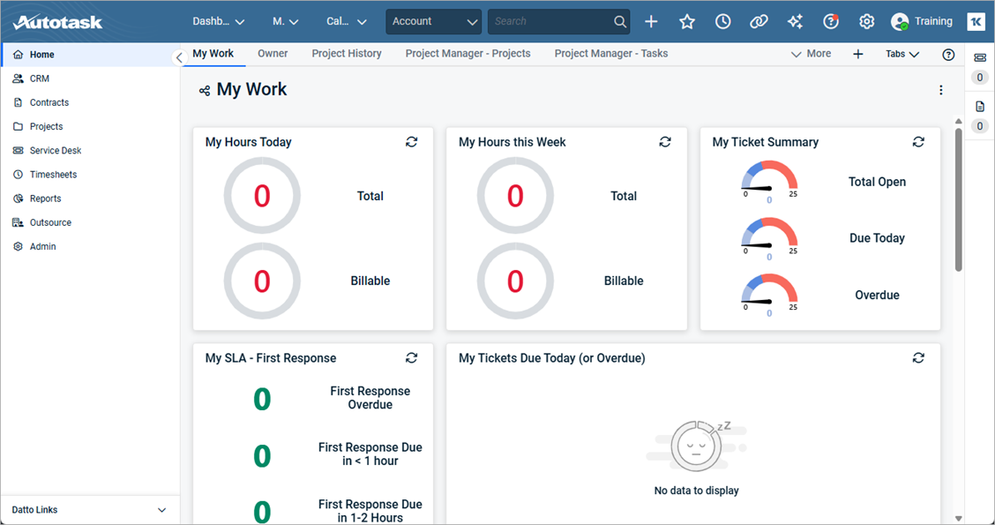
Task: Open the My Work dashboard options menu
Action: pos(940,89)
